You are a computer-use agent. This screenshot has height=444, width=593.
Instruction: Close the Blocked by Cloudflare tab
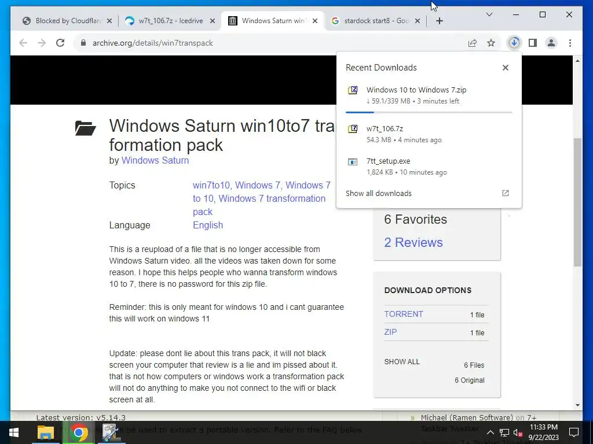(x=109, y=21)
